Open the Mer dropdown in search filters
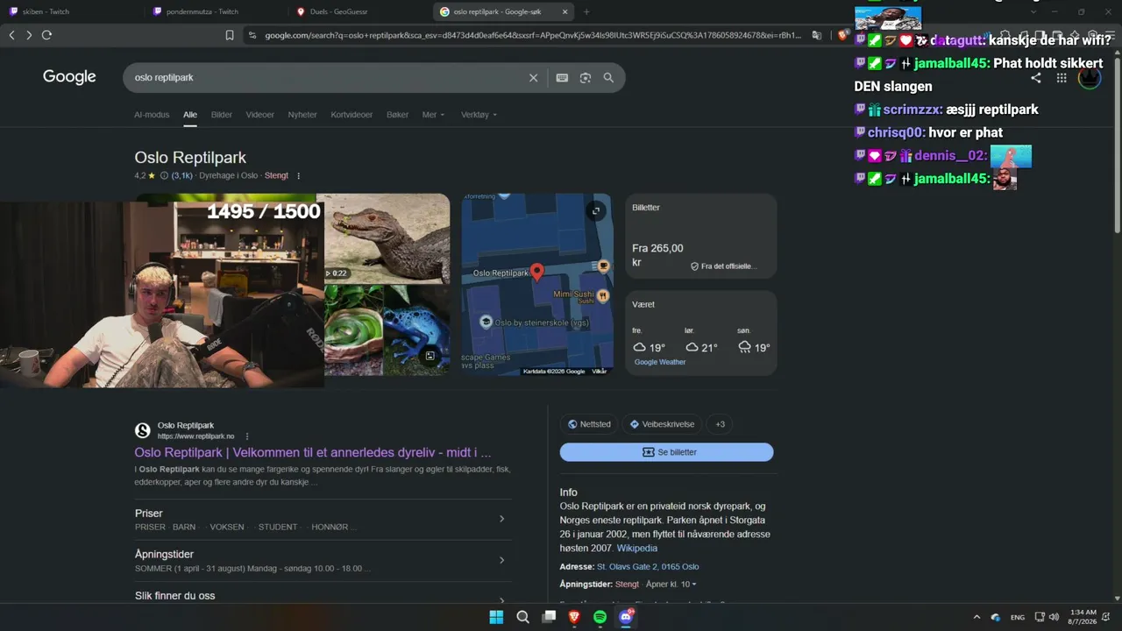The width and height of the screenshot is (1122, 631). pyautogui.click(x=433, y=115)
